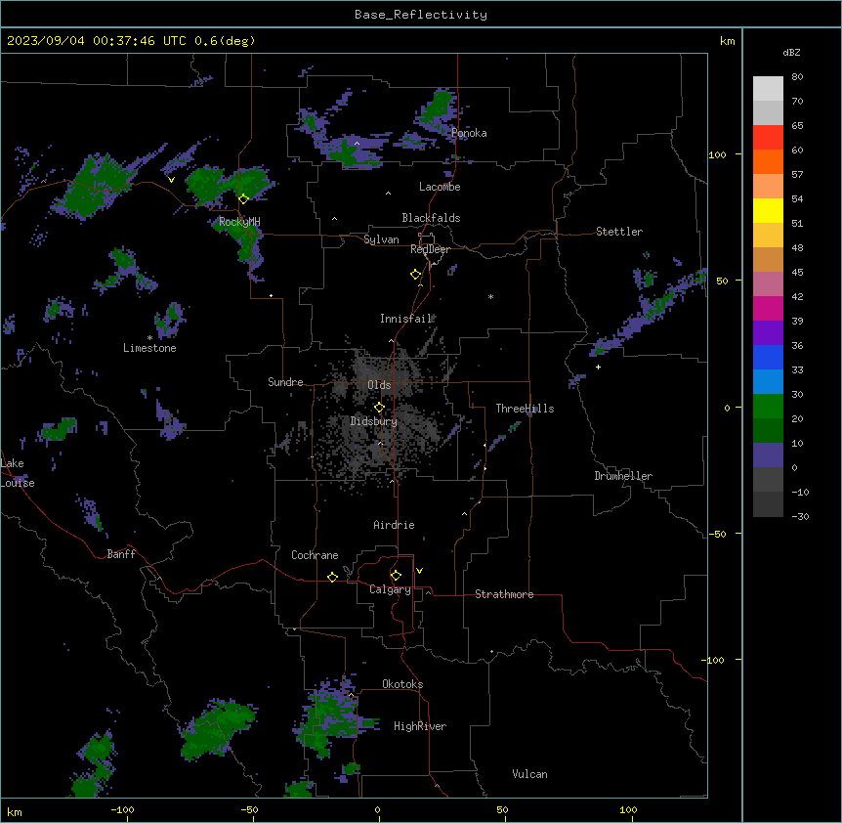Click the Drumheller label
Image resolution: width=842 pixels, height=823 pixels.
coord(623,476)
